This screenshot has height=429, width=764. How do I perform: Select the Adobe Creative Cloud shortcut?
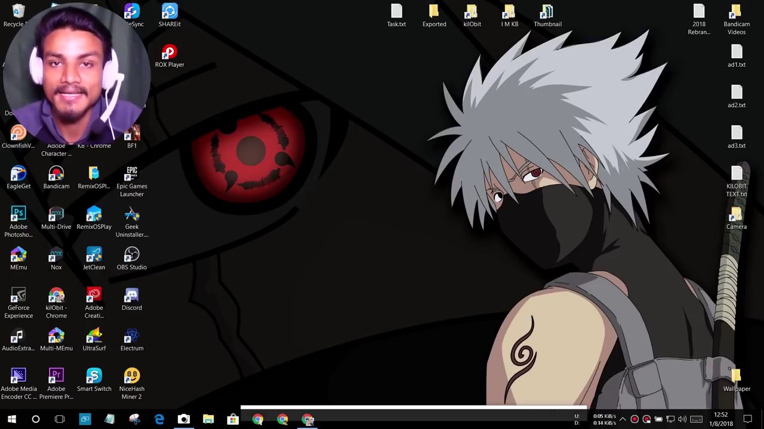coord(94,303)
